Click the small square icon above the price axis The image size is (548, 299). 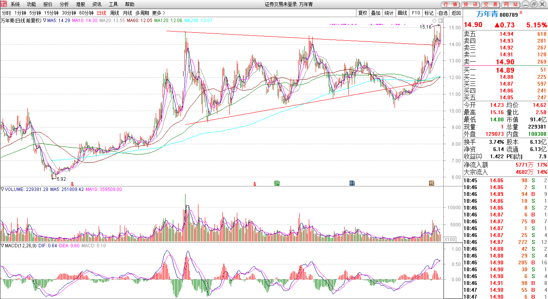coord(441,20)
